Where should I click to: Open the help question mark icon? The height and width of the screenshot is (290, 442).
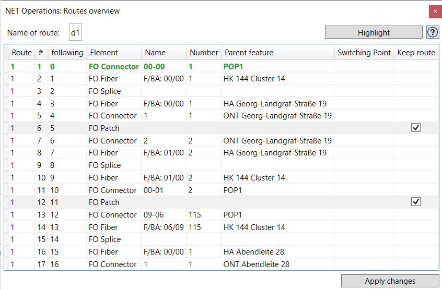433,32
